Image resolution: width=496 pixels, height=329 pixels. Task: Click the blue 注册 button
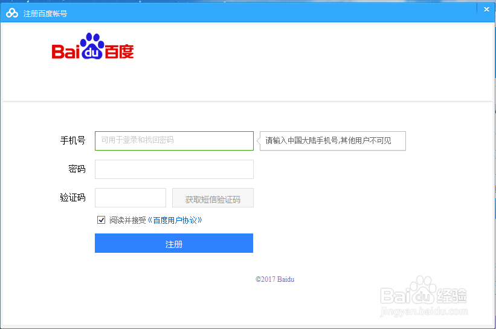coord(174,243)
